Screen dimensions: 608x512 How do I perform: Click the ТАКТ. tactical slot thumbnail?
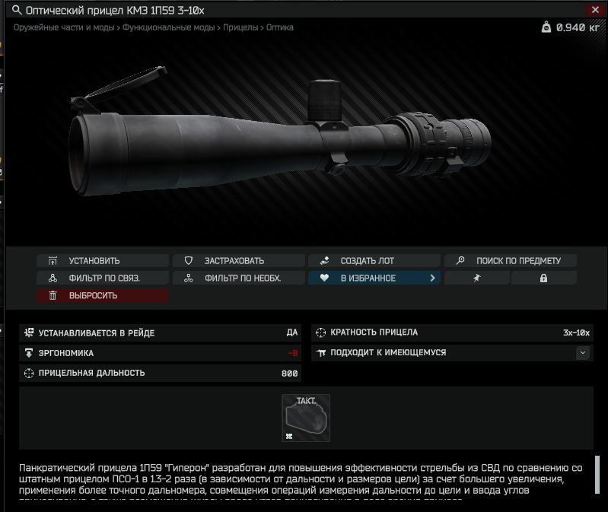pos(306,418)
